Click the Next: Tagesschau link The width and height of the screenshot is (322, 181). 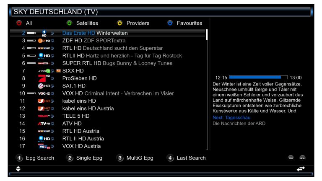[x=231, y=118]
